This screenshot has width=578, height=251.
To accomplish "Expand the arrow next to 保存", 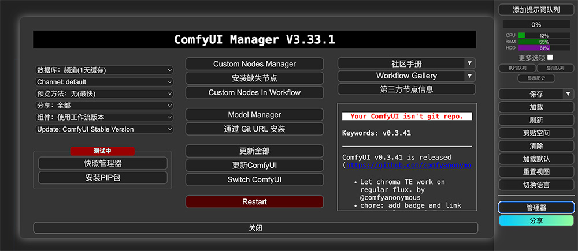I will (568, 94).
